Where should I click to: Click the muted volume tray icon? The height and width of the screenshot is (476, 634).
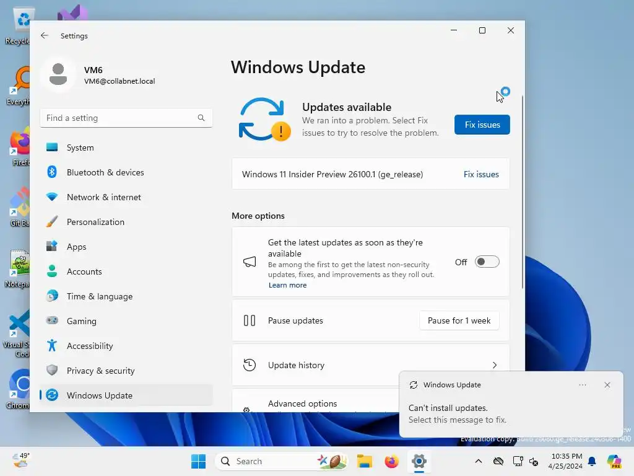pyautogui.click(x=534, y=461)
